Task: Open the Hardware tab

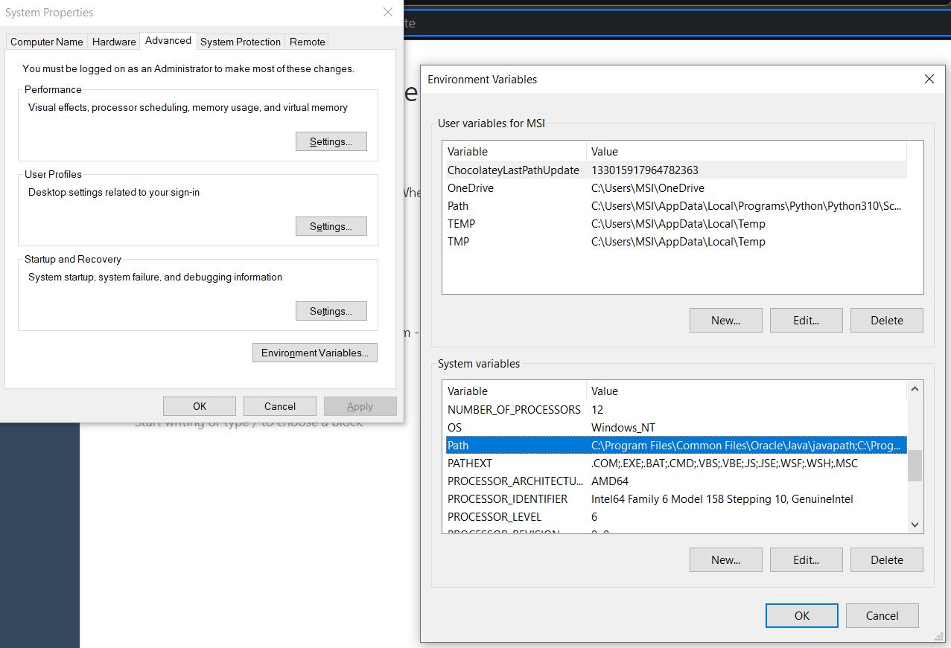Action: click(114, 42)
